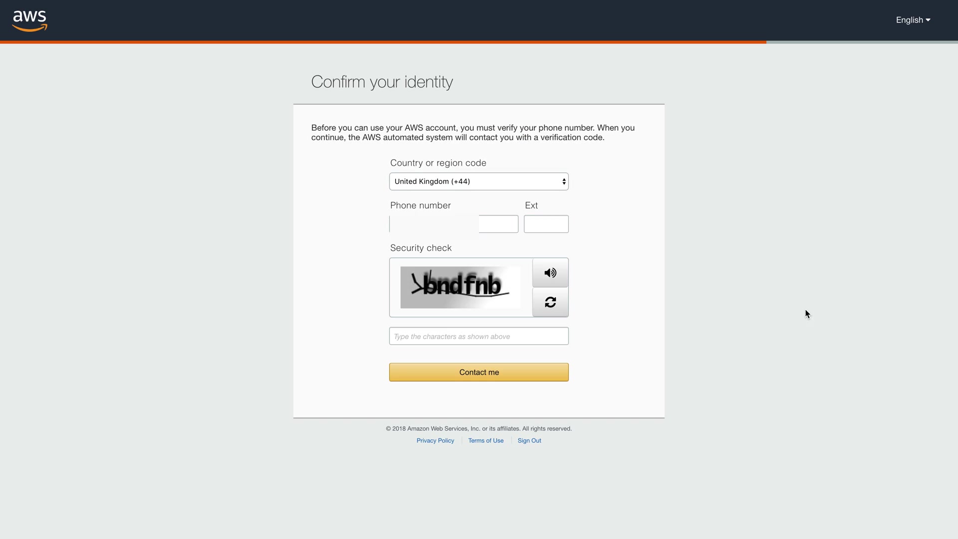The width and height of the screenshot is (958, 539).
Task: Click the 'Phone number' label
Action: point(420,206)
